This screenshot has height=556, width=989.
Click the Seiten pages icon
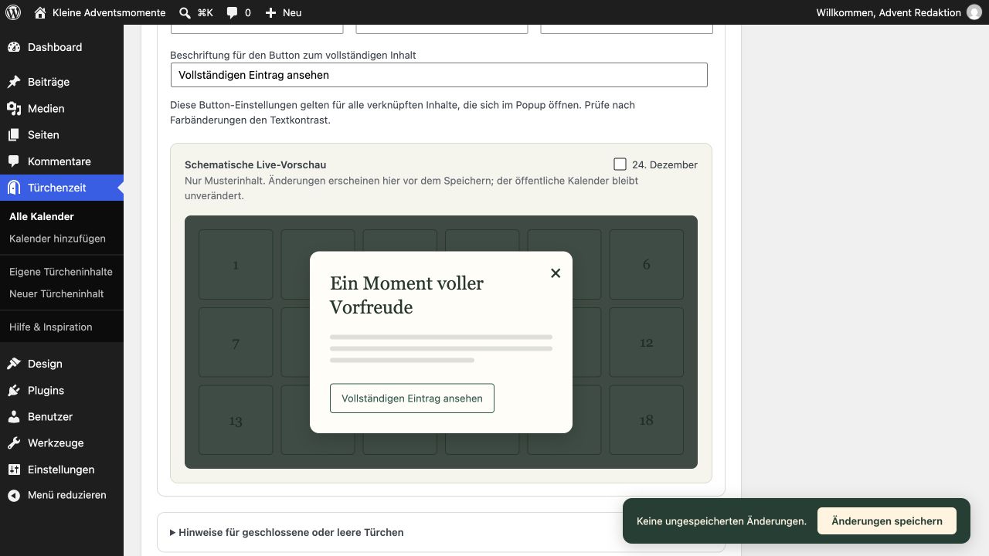pos(14,135)
